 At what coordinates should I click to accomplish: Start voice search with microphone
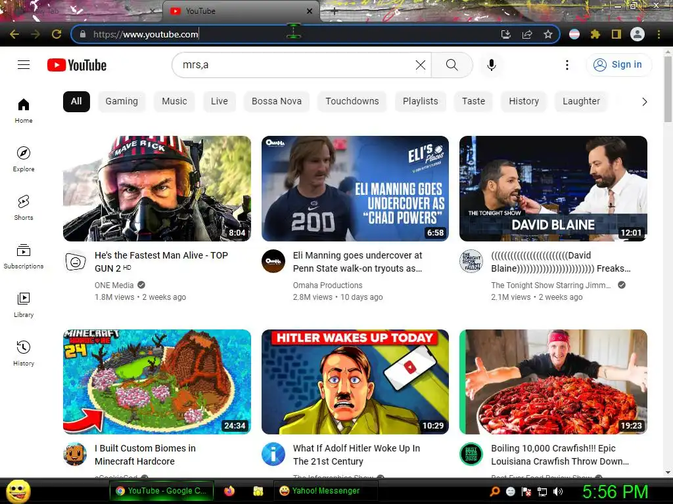tap(492, 65)
